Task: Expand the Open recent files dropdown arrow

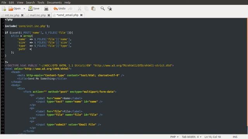Action: (x=24, y=8)
